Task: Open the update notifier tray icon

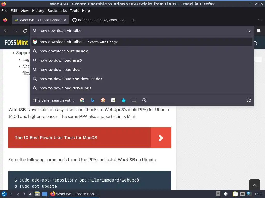Action: (x=249, y=194)
